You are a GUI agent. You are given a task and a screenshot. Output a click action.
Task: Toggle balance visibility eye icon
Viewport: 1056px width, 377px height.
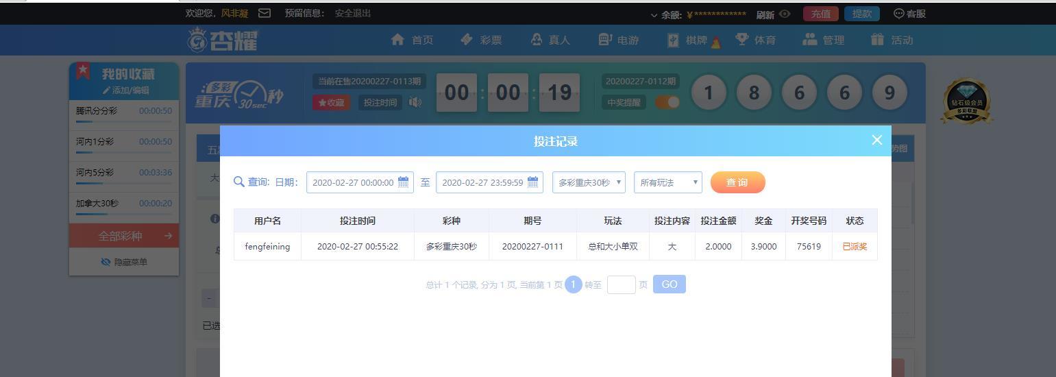(x=785, y=14)
